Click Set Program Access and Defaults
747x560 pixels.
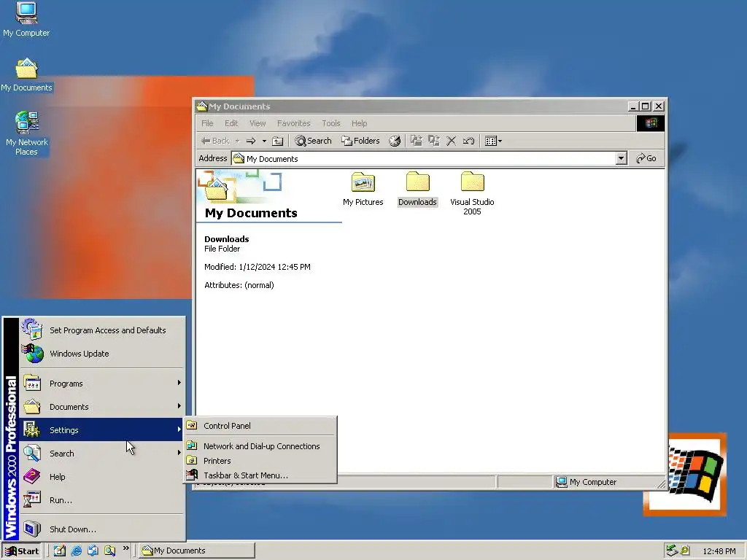pyautogui.click(x=102, y=330)
